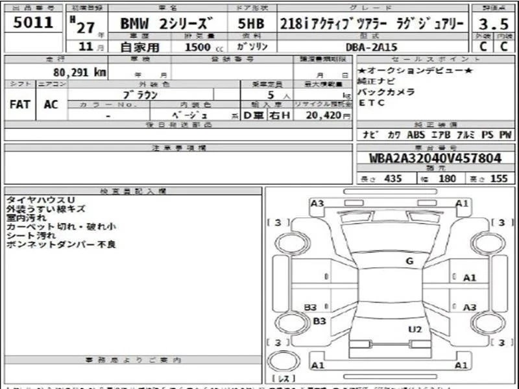The width and height of the screenshot is (519, 389).
Task: Click the shift type FAT
Action: coord(20,104)
